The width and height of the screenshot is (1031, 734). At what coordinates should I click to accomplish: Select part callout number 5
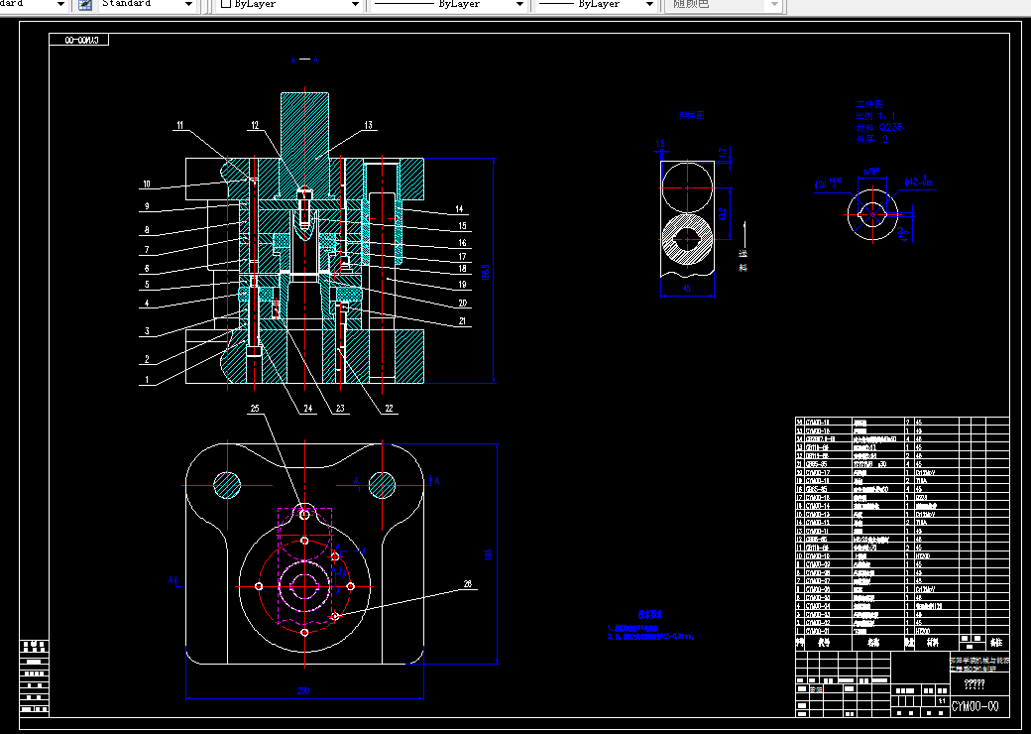click(147, 285)
